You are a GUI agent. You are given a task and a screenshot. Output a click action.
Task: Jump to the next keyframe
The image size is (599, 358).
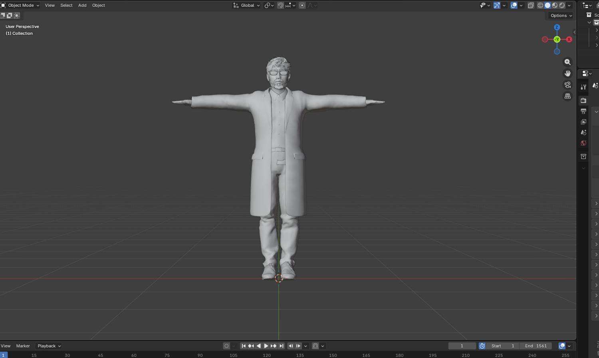coord(274,346)
